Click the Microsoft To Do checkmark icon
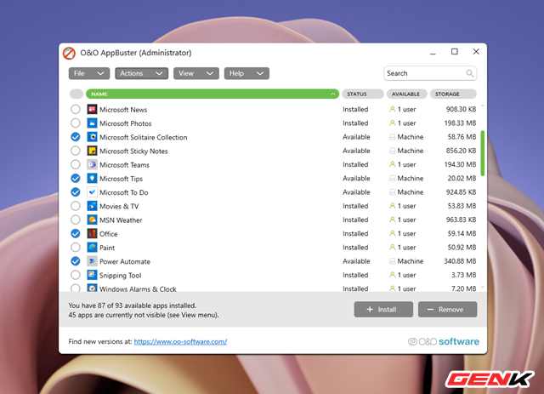Image resolution: width=544 pixels, height=394 pixels. 92,192
